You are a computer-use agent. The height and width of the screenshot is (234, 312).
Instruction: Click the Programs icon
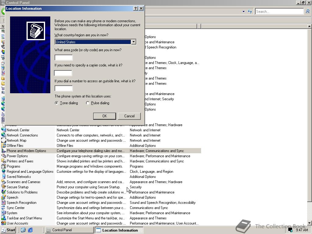(x=3, y=166)
